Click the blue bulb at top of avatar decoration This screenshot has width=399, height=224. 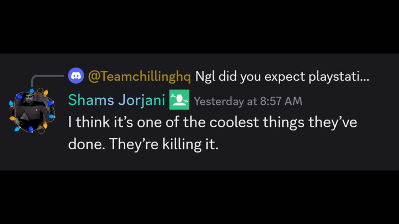click(32, 91)
